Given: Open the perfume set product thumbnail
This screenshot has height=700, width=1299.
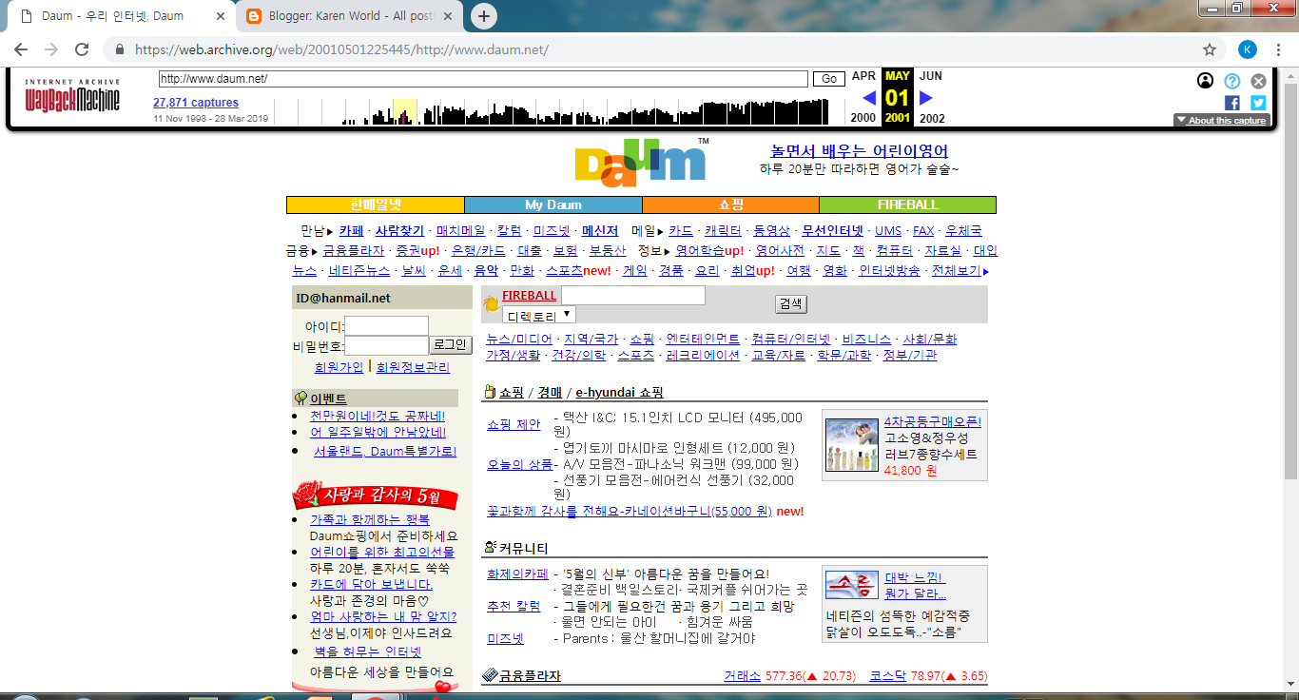Looking at the screenshot, I should pos(852,445).
